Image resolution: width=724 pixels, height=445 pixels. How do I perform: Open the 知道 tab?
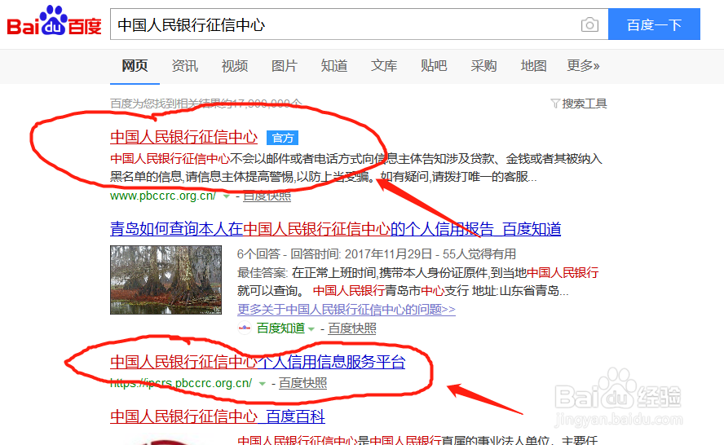[334, 66]
